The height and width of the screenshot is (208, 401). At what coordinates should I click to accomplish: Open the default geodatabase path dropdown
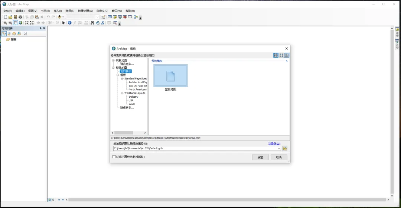(279, 149)
